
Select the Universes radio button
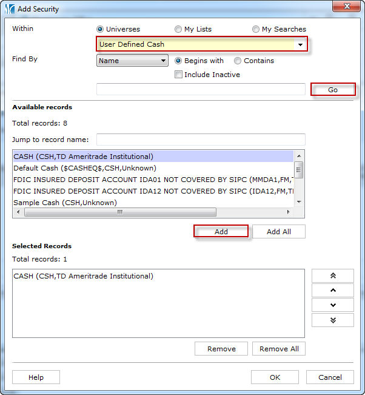click(x=100, y=29)
